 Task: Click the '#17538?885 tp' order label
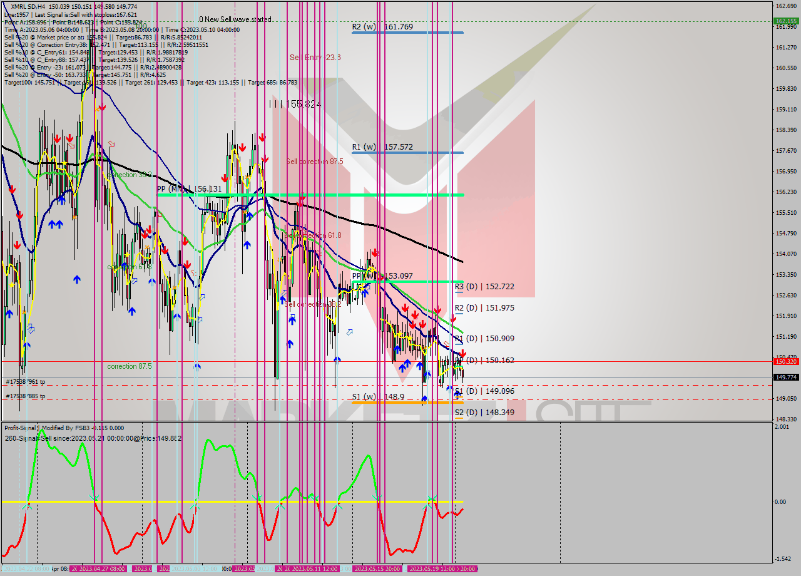click(x=26, y=396)
